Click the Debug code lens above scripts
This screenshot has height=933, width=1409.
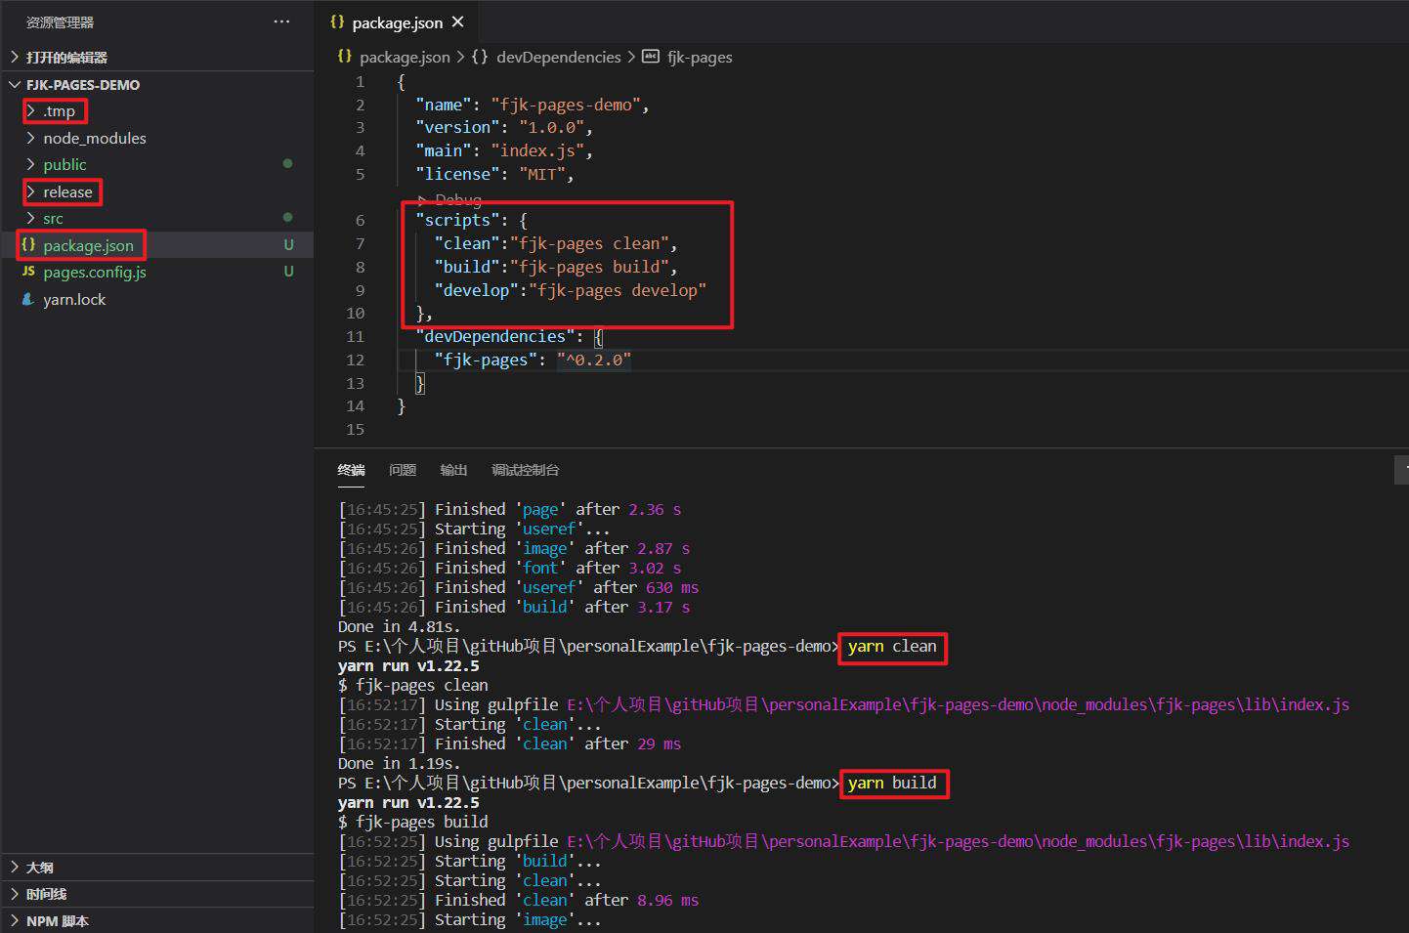coord(457,199)
